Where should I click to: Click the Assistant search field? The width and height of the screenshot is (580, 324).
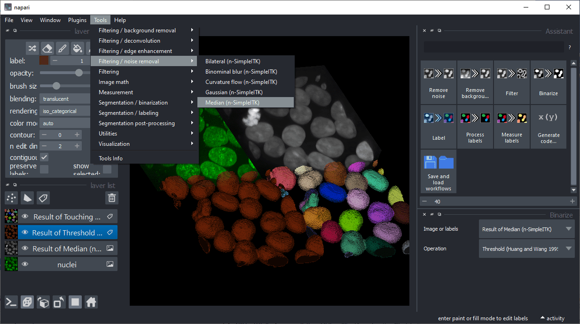[494, 47]
